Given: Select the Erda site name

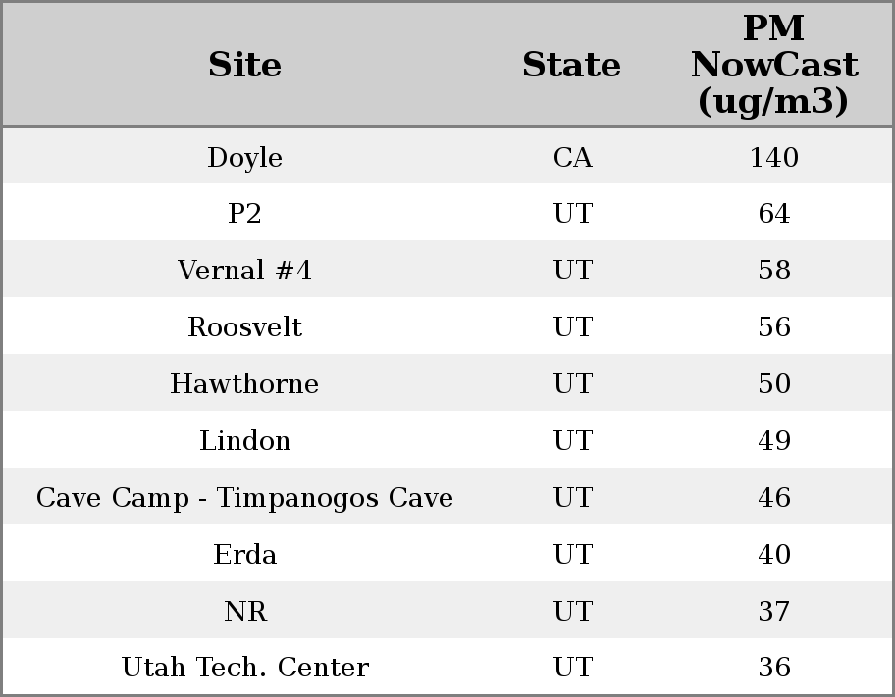Looking at the screenshot, I should [x=244, y=555].
